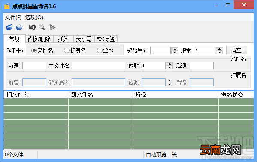This screenshot has height=162, width=257.
Task: Click the 增量 input field
Action: coord(205,51)
